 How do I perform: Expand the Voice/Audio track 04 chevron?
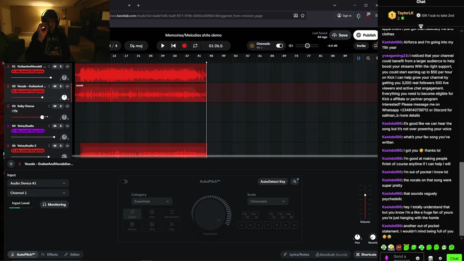tap(67, 126)
